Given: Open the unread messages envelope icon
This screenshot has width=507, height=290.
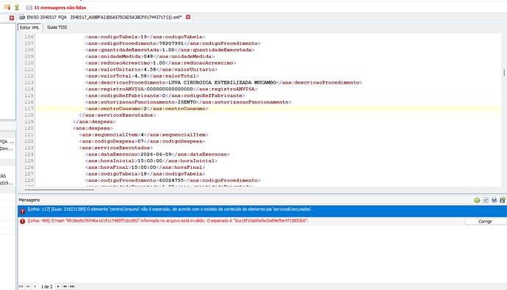Looking at the screenshot, I should 29,7.
